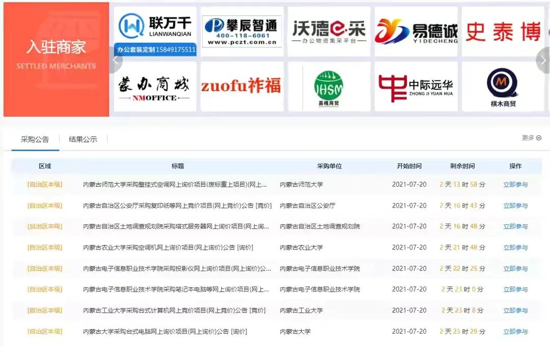Click remaining time 2 天 23 时 29 分
550x347 pixels.
462,332
